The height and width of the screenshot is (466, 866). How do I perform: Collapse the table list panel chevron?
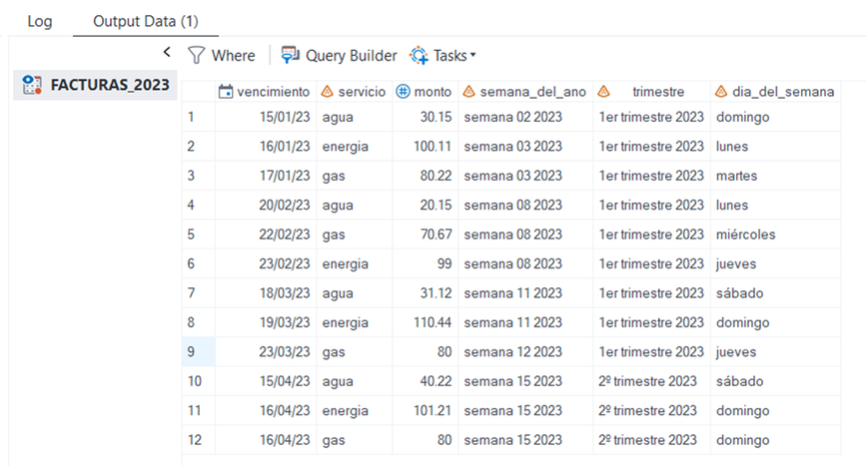167,53
